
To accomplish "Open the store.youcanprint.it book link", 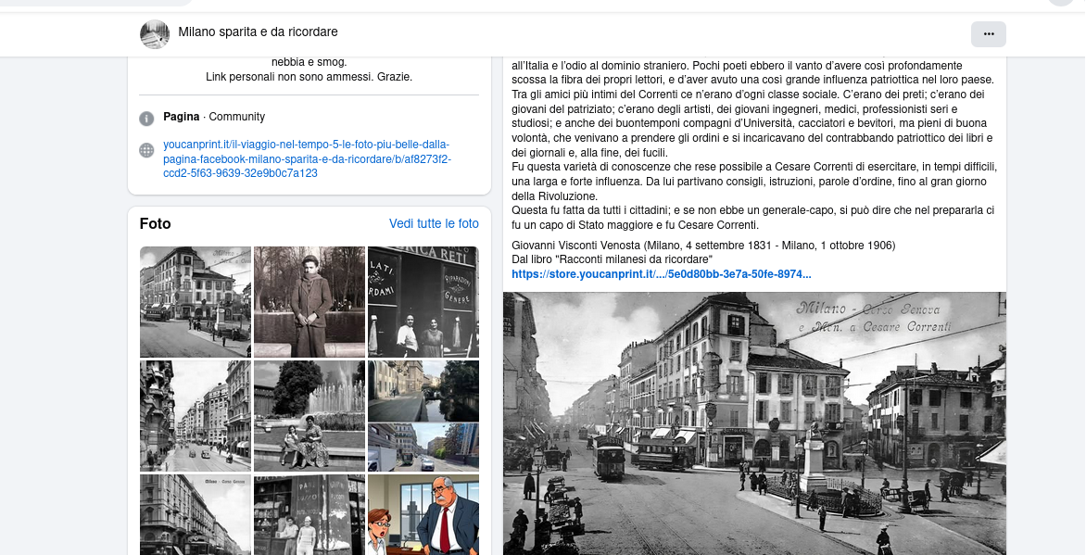I will click(x=661, y=274).
